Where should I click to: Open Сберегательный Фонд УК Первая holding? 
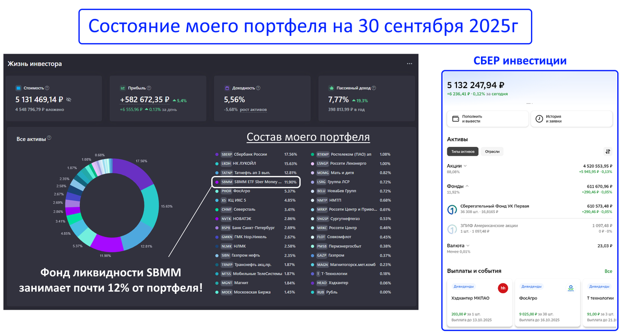[x=529, y=209]
